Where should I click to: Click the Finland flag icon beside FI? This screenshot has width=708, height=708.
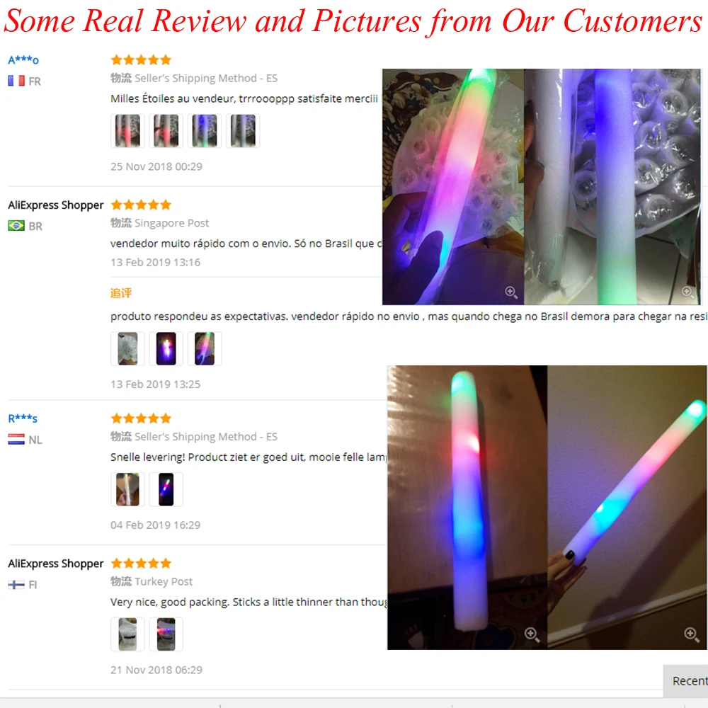tap(16, 585)
